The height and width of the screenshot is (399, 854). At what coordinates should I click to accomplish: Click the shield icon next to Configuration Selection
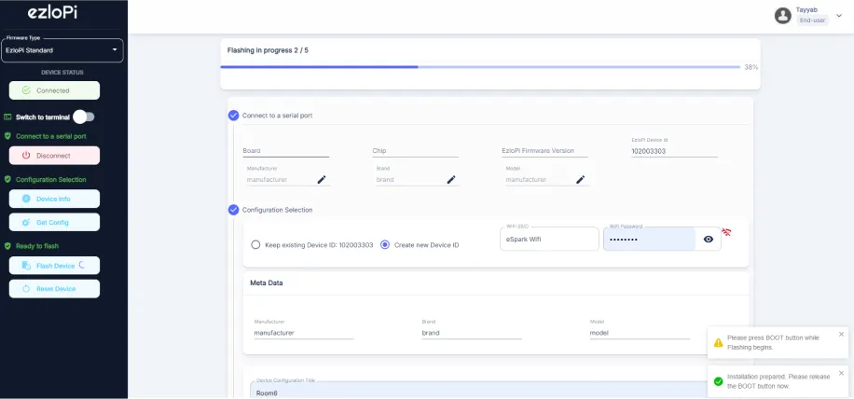click(7, 179)
